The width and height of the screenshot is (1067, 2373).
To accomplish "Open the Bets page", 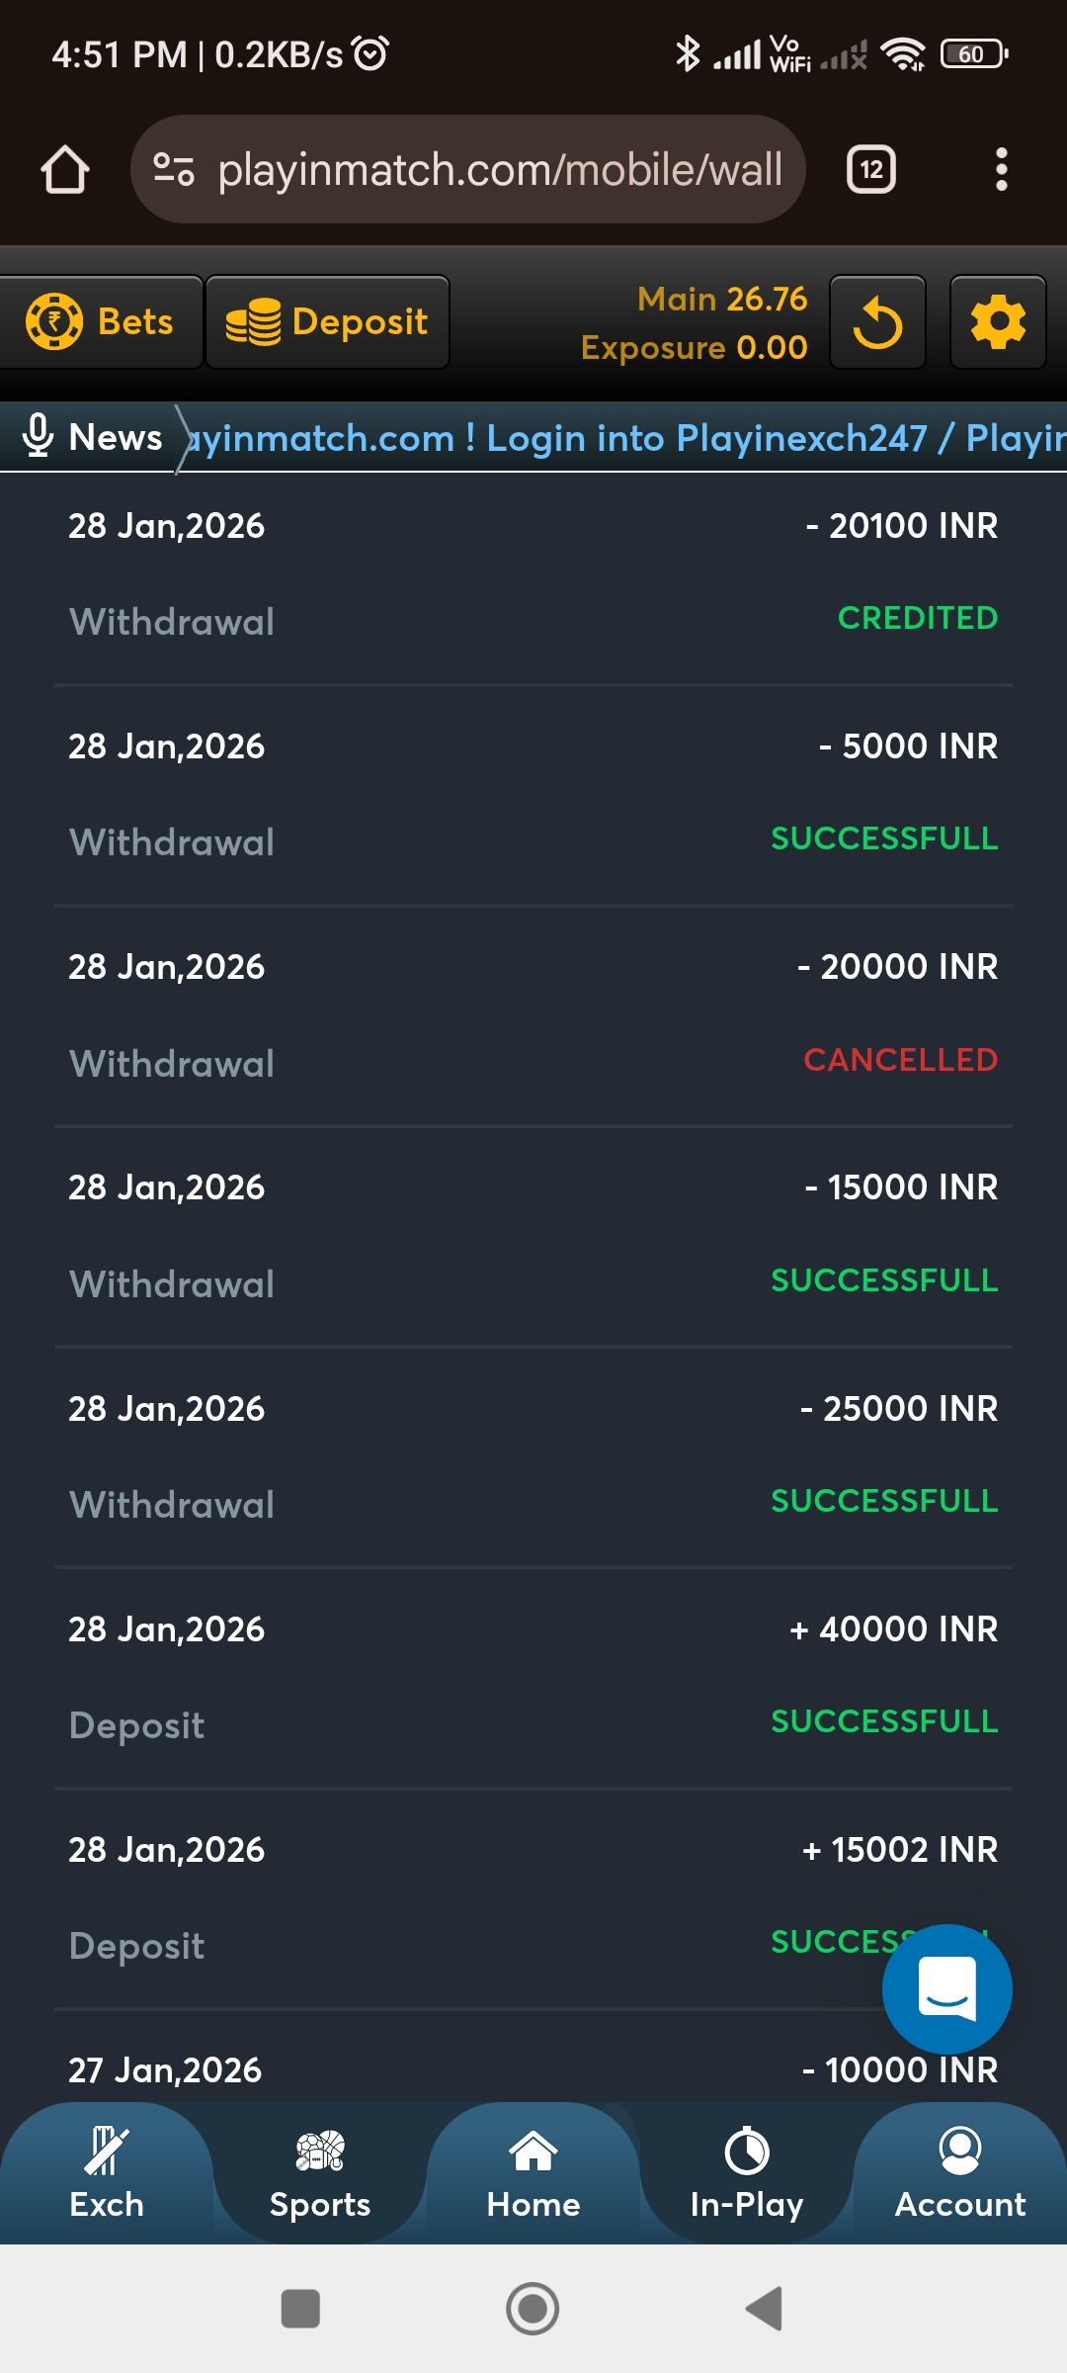I will (101, 322).
